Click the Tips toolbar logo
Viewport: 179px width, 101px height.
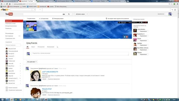(4, 10)
